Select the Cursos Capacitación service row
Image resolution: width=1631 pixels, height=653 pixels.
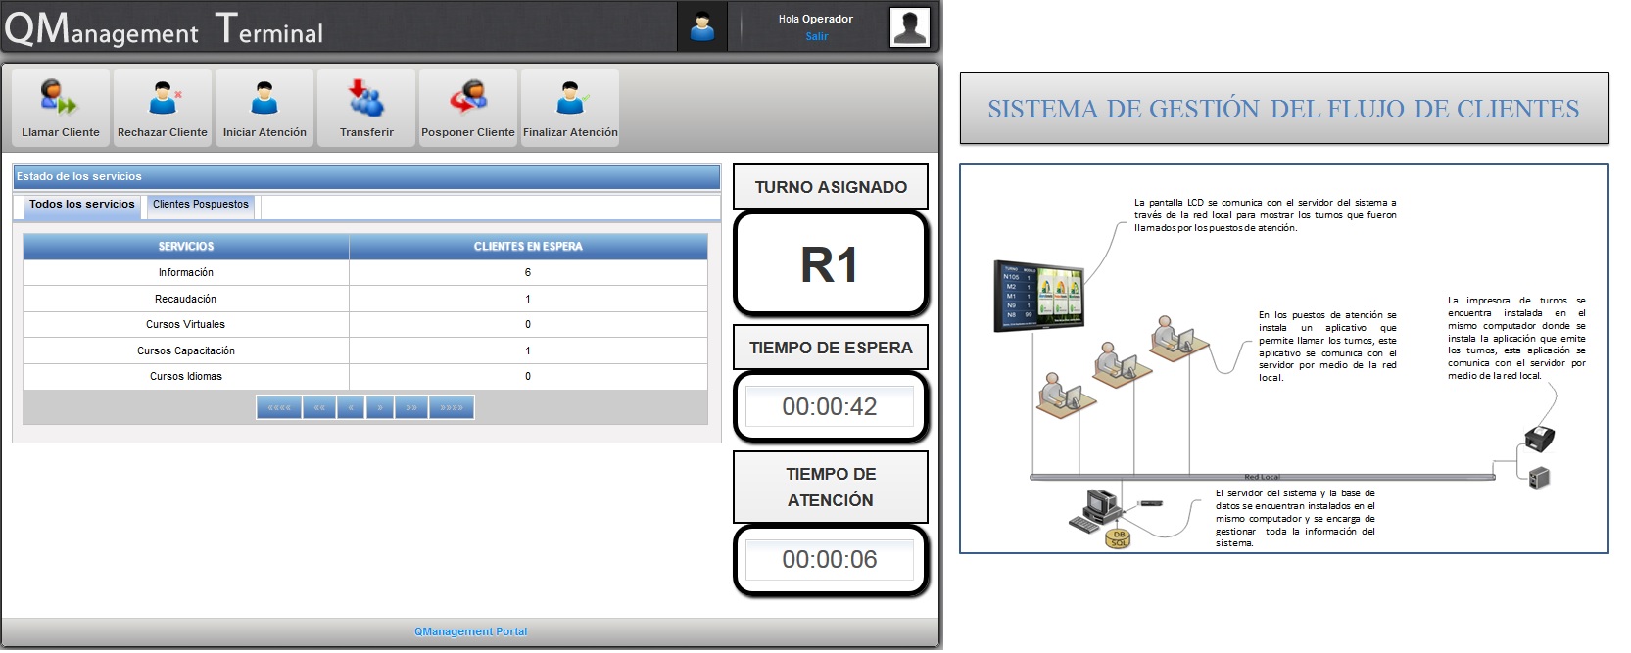[365, 350]
